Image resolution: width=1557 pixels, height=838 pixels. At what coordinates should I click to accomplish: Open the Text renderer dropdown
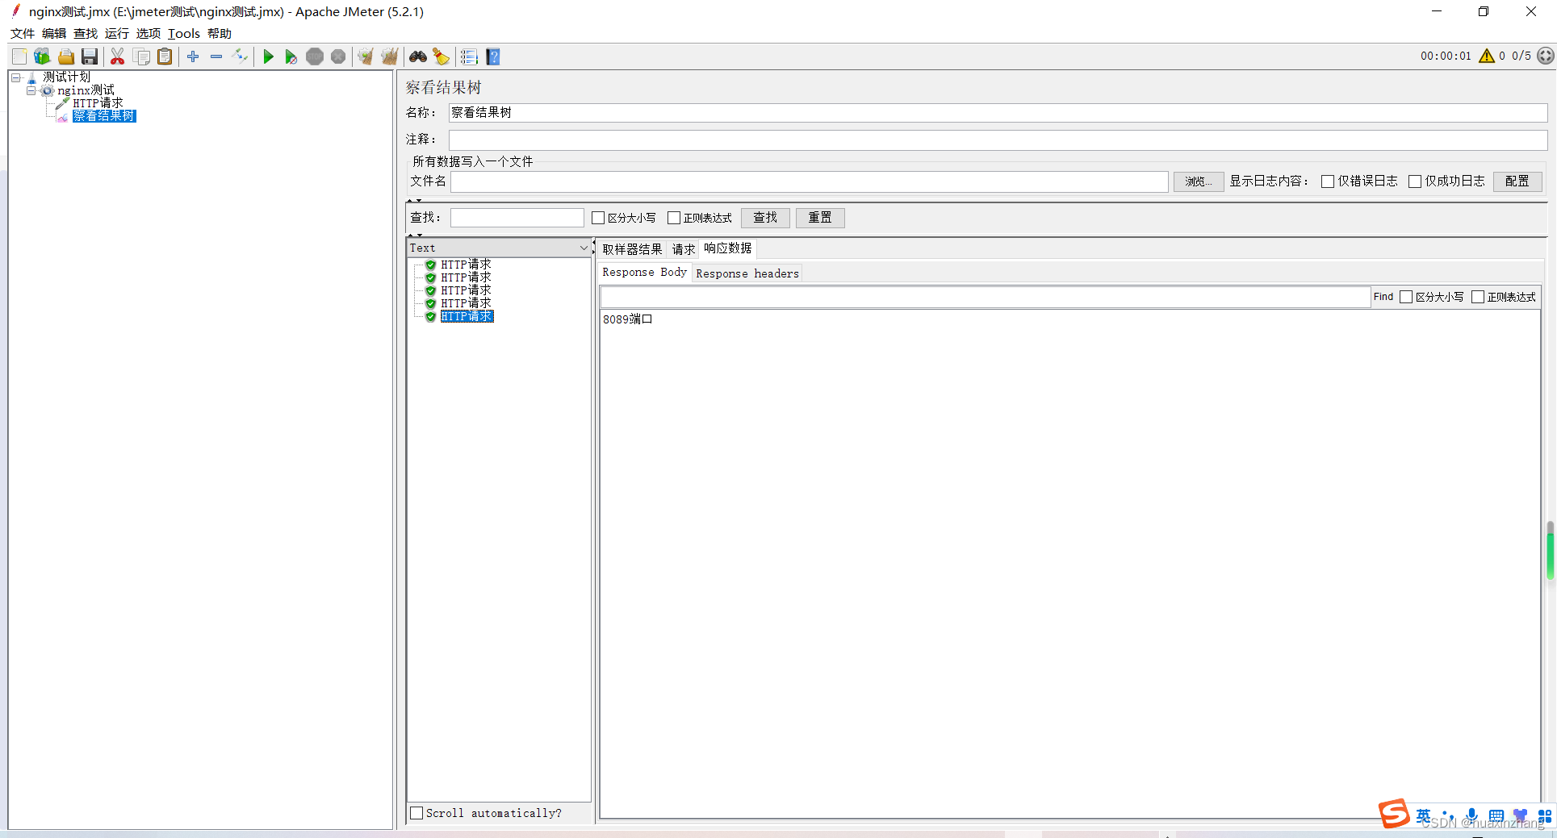click(x=499, y=248)
